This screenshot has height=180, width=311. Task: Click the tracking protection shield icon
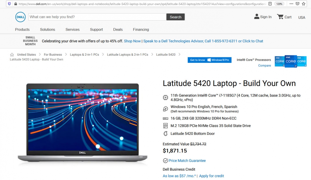tap(9, 4)
